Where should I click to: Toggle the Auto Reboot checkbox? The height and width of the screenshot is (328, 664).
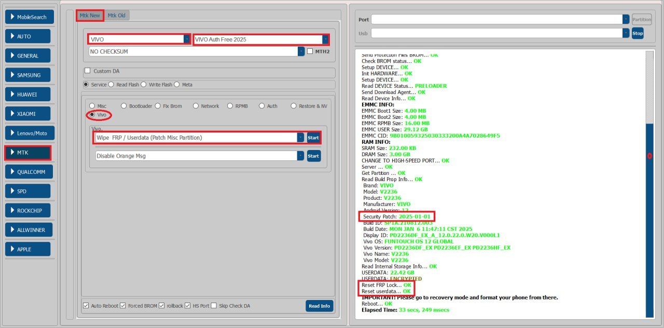[x=86, y=306]
